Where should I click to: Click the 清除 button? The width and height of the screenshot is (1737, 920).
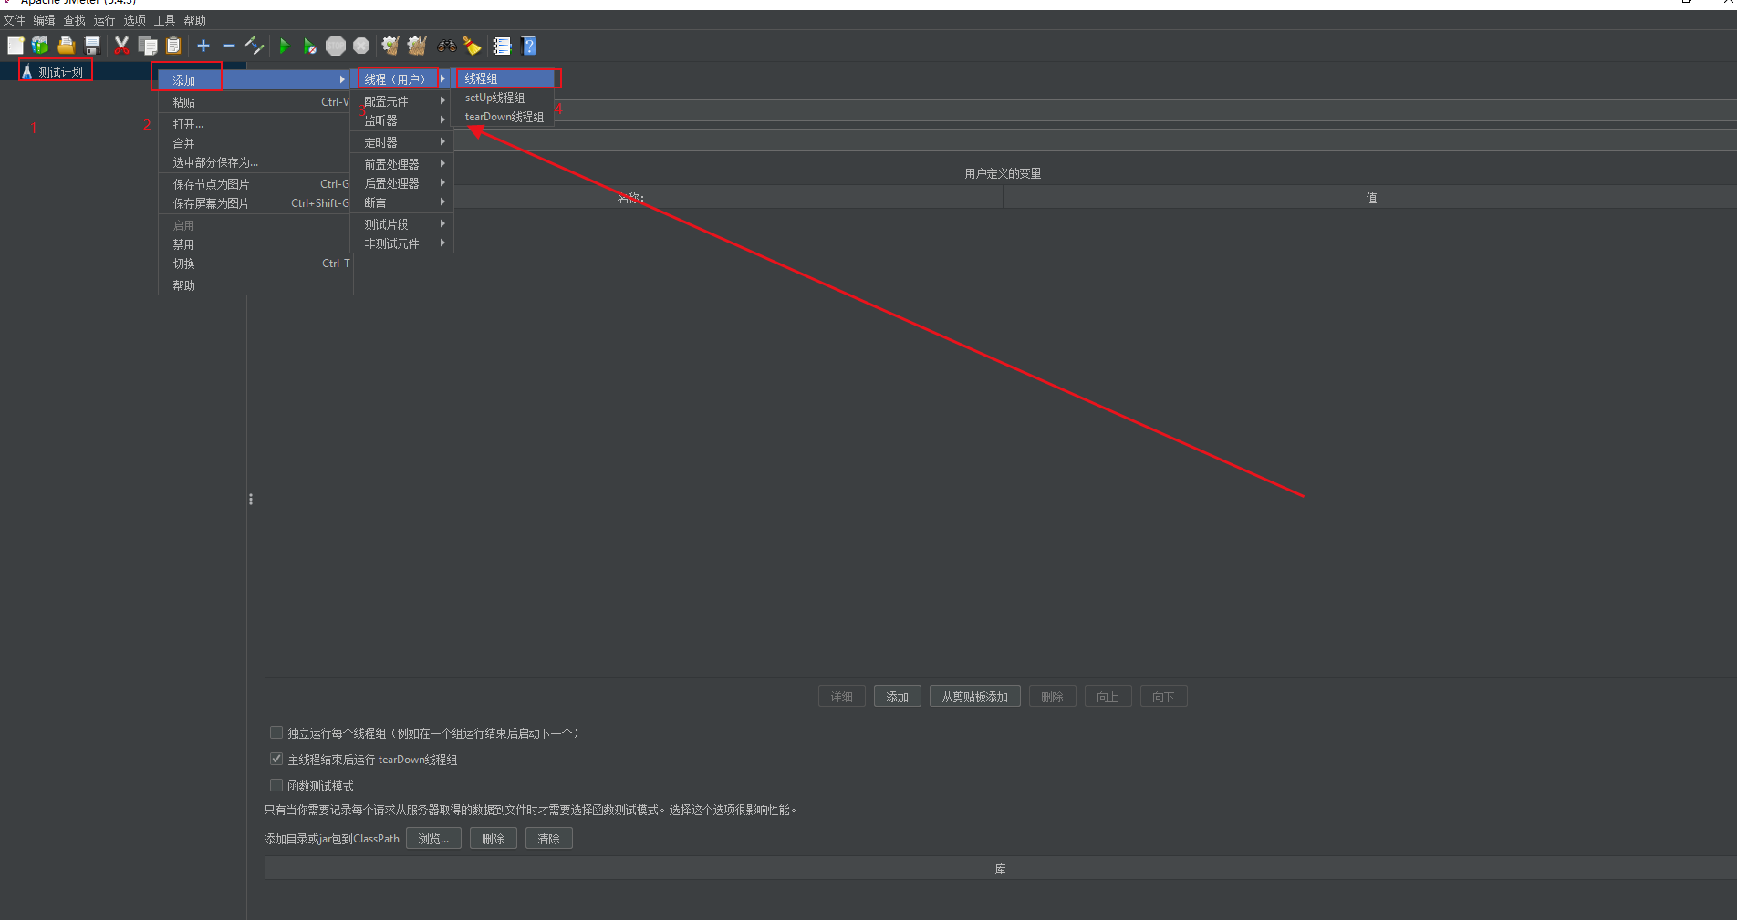tap(549, 839)
